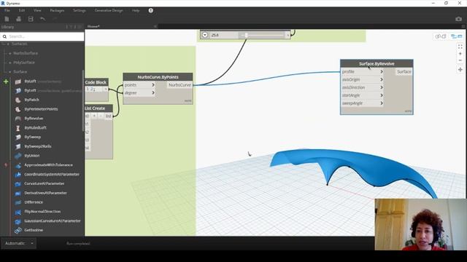Image resolution: width=467 pixels, height=262 pixels.
Task: Click the Pan mode cross icon
Action: coord(460,70)
